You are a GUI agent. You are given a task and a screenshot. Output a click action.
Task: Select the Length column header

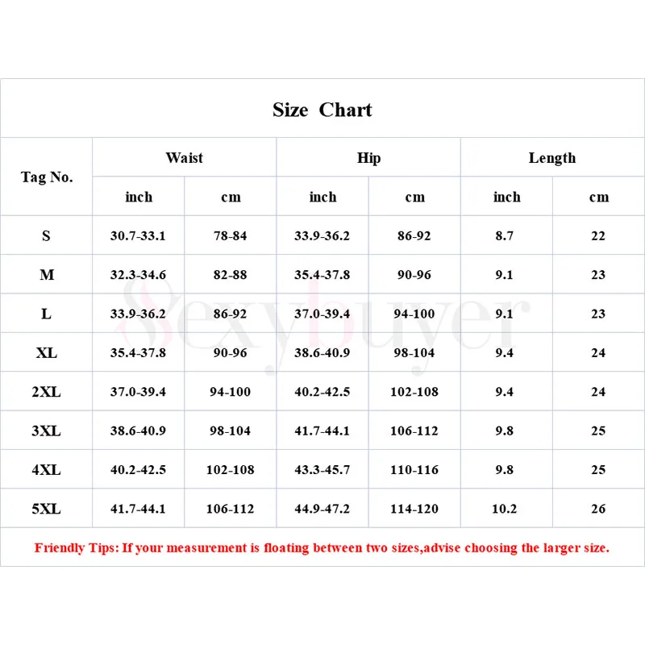(552, 158)
